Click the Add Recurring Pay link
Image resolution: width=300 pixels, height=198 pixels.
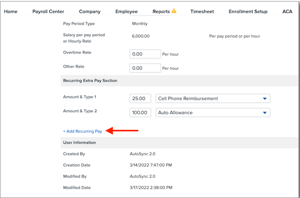click(x=83, y=131)
